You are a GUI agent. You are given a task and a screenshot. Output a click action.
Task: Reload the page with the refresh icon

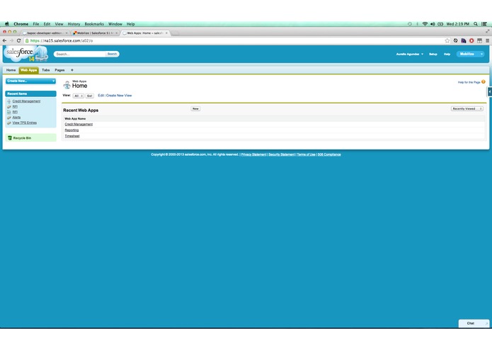pos(18,40)
